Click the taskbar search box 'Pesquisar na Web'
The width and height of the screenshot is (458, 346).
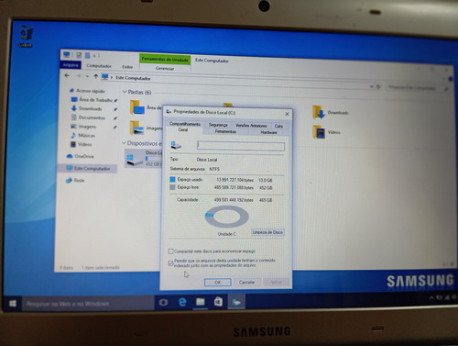88,304
